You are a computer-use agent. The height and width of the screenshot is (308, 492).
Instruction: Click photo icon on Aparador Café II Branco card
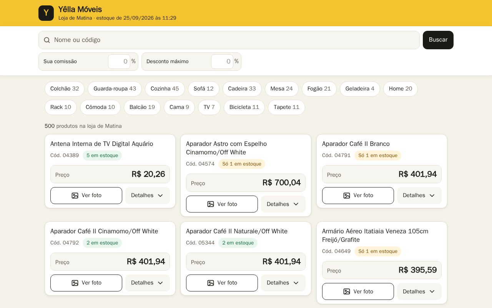[347, 196]
